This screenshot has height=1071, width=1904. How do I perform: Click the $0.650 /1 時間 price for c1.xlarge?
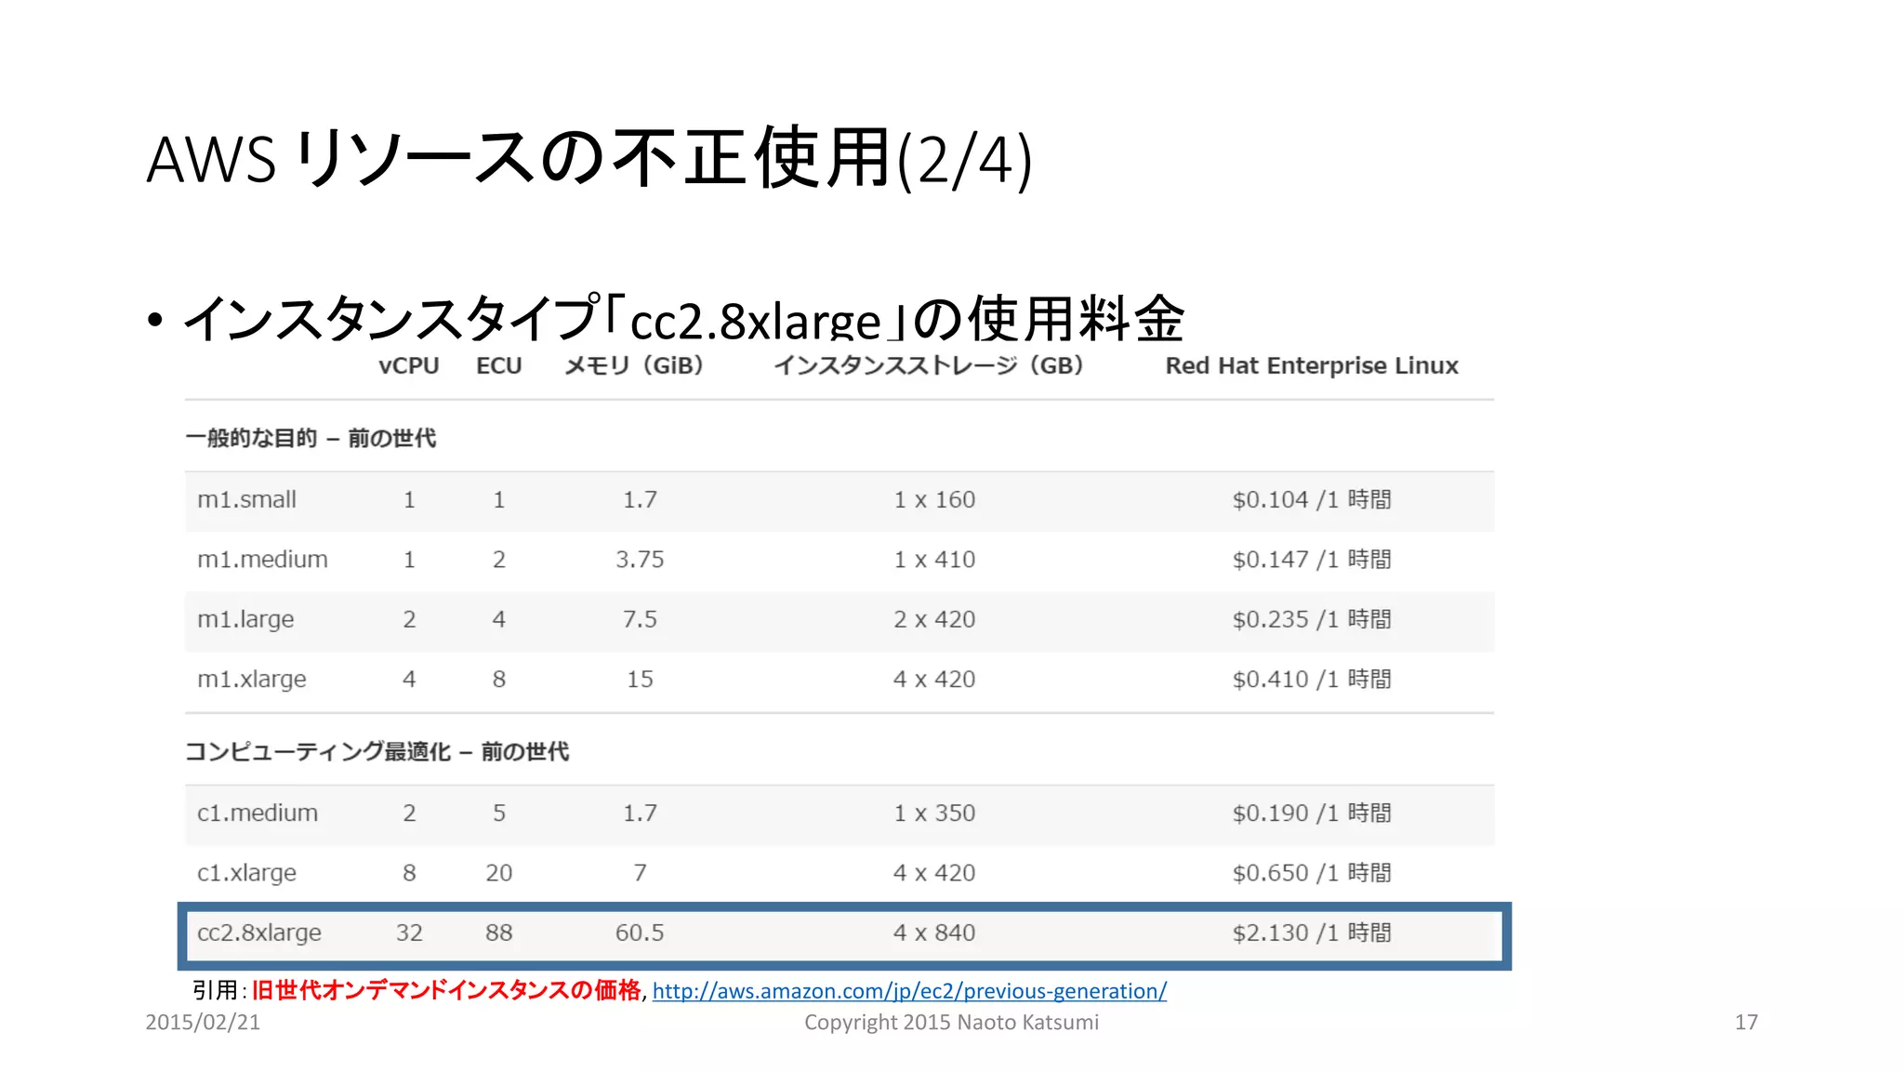1312,873
